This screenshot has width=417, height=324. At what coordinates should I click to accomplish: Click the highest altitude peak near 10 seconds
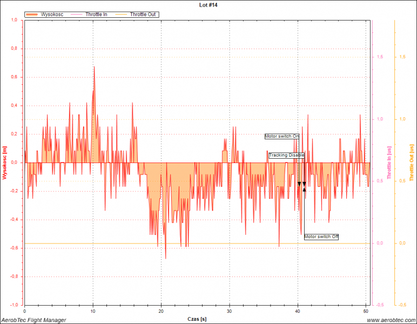[94, 67]
